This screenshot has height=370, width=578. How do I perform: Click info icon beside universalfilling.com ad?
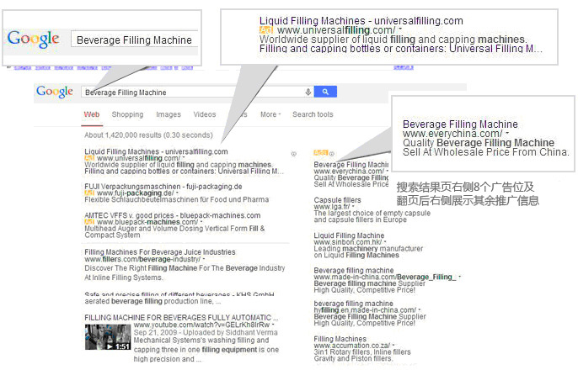pyautogui.click(x=294, y=154)
